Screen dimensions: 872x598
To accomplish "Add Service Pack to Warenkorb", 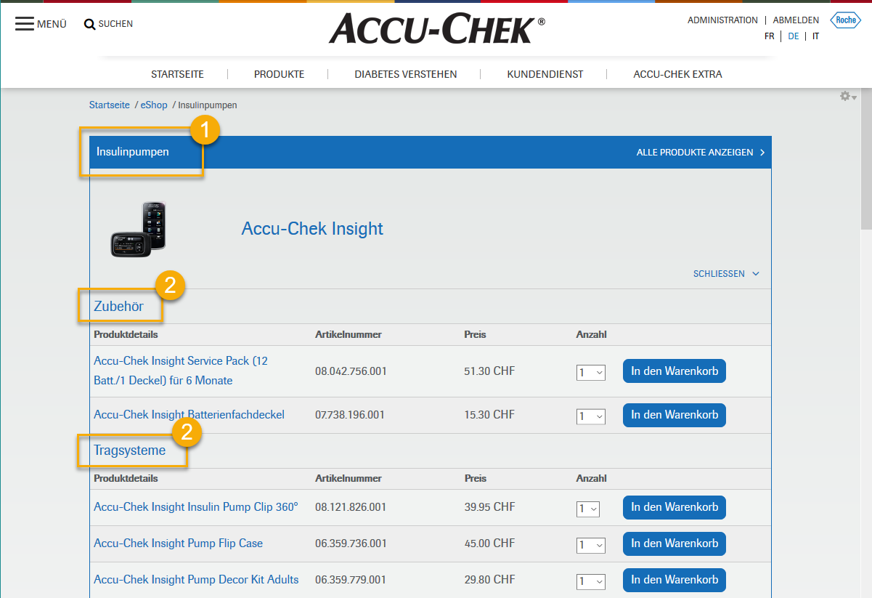I will coord(675,371).
